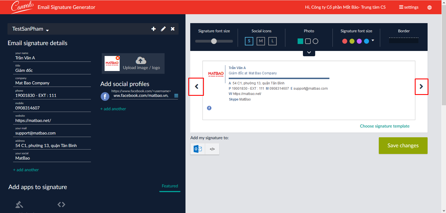Click Email Signature Generator title

click(66, 7)
